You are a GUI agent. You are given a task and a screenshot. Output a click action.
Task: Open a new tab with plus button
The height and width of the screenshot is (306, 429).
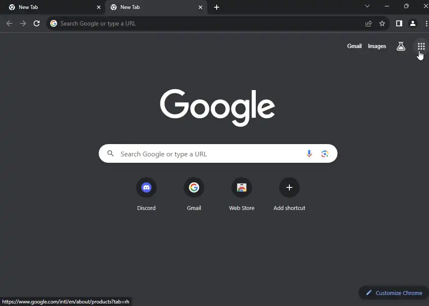pyautogui.click(x=216, y=7)
